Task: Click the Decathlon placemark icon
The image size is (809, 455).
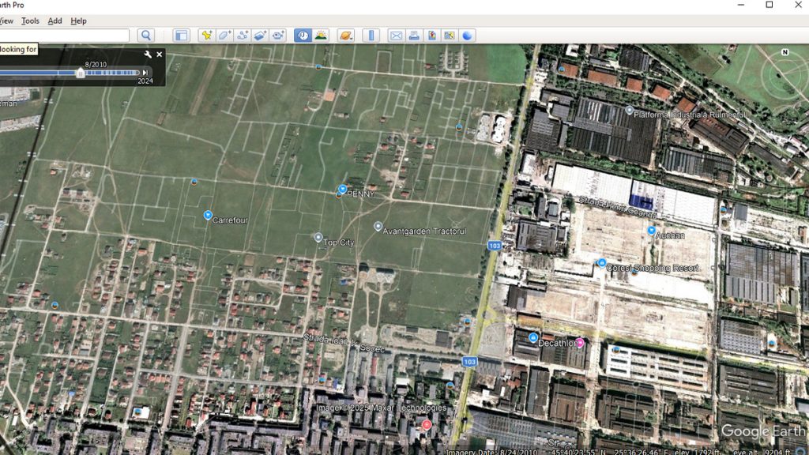Action: tap(533, 338)
